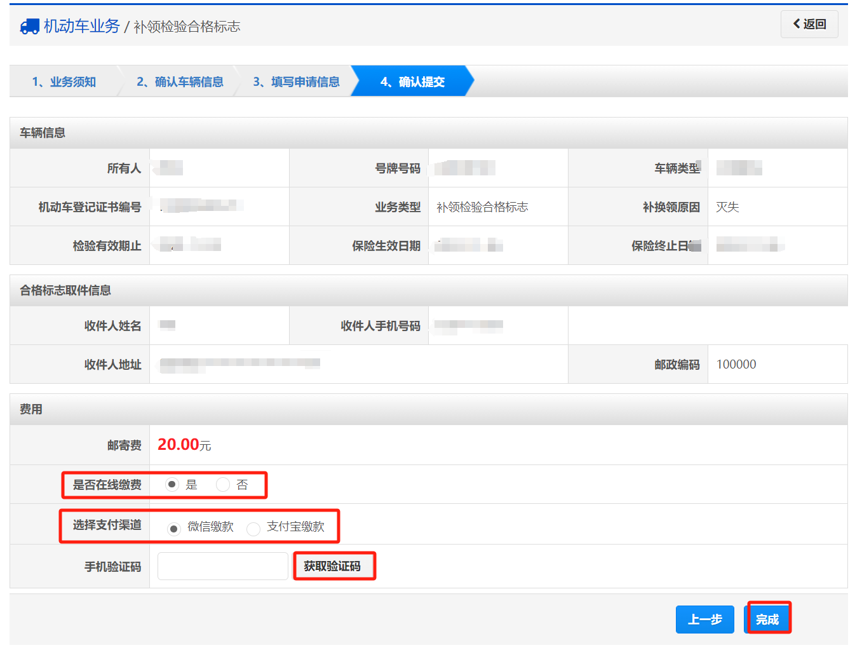Open the 3、填写申请信息 step tab
The width and height of the screenshot is (862, 664).
click(x=296, y=81)
